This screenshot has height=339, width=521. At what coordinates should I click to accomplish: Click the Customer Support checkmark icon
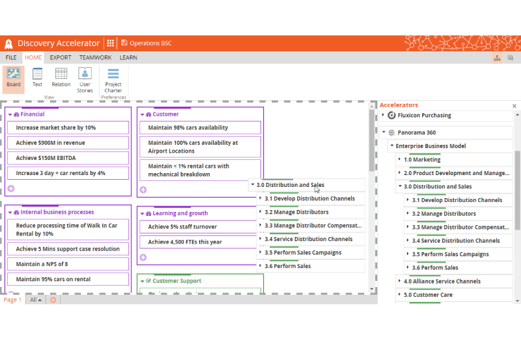pyautogui.click(x=148, y=281)
